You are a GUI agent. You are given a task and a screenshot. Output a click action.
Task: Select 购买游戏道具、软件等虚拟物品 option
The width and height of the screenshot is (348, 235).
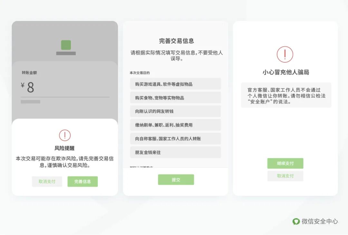click(x=175, y=84)
